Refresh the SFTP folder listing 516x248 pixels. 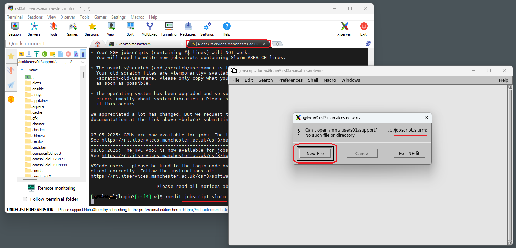pyautogui.click(x=45, y=54)
